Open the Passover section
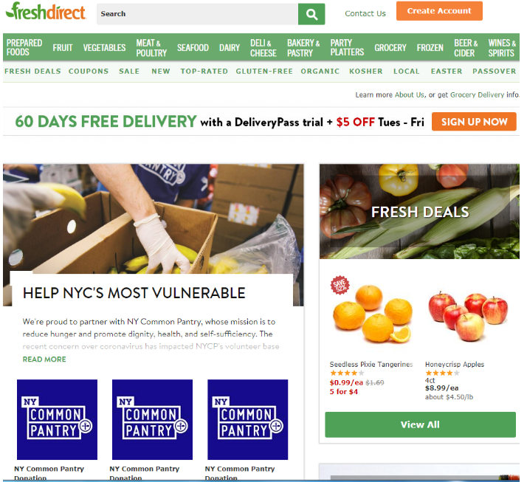Screen dimensions: 527x482 click(494, 72)
